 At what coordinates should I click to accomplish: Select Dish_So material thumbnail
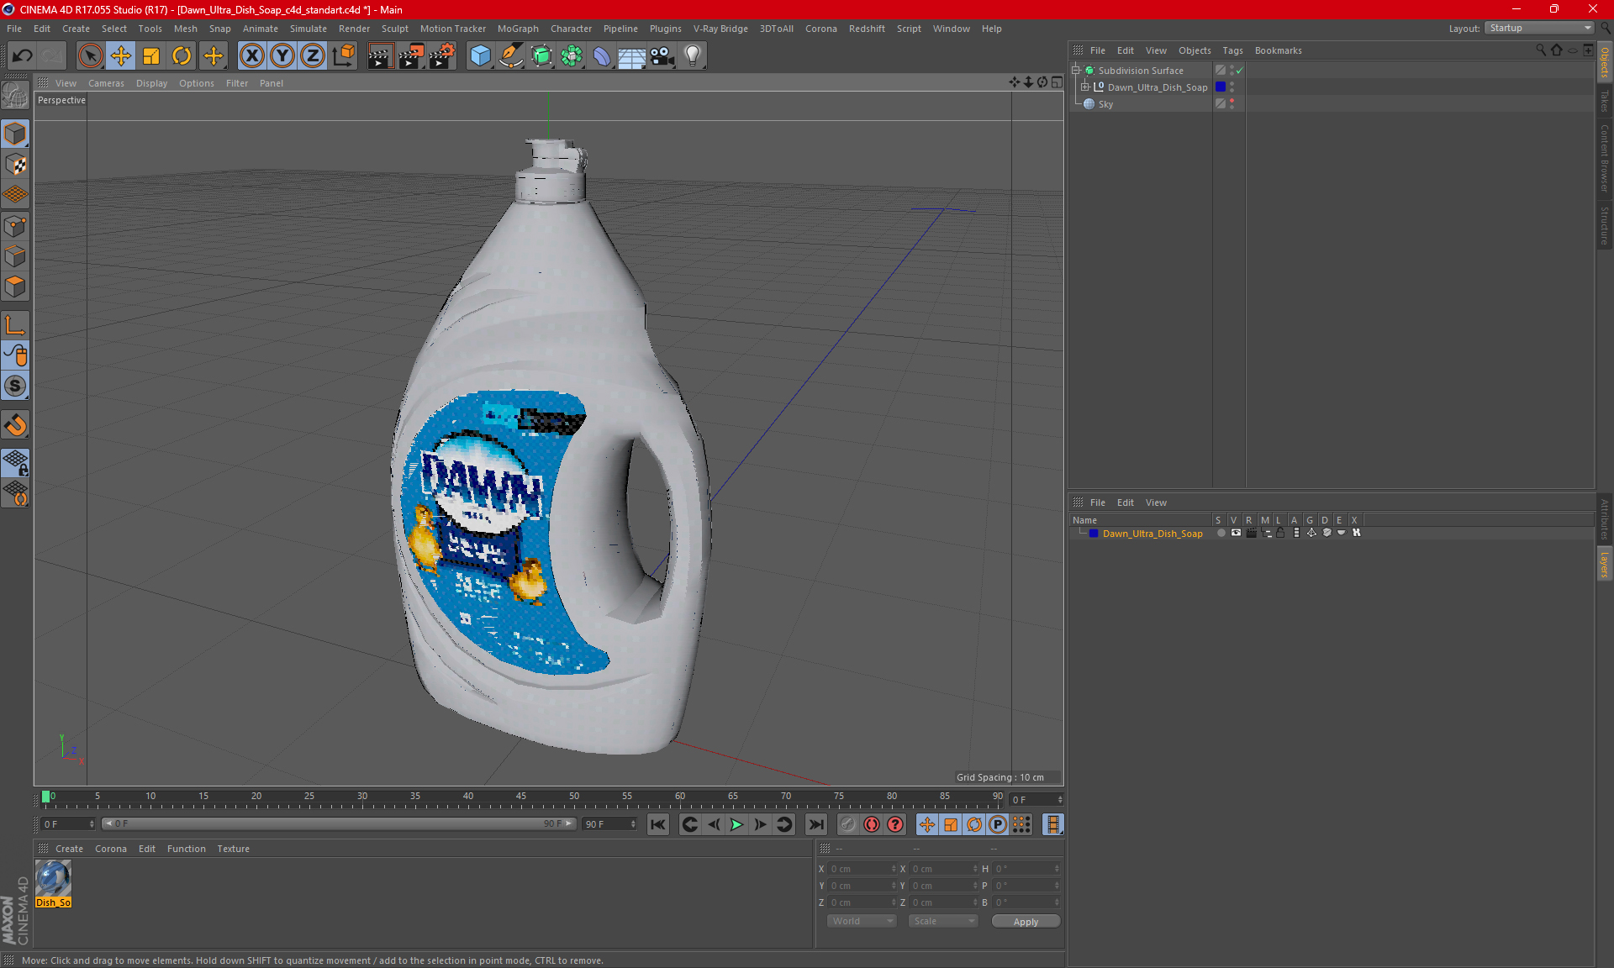53,880
